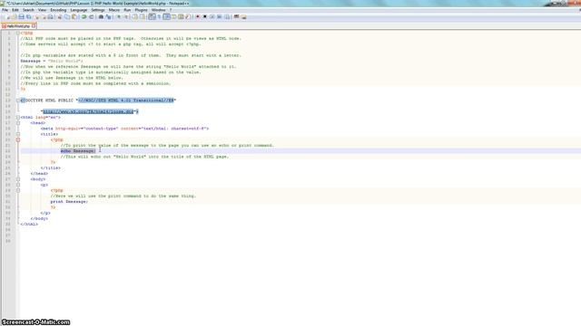Click the 'echo $message;' code line
Image resolution: width=581 pixels, height=326 pixels.
[78, 151]
